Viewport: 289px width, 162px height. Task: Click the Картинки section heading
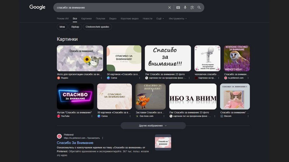[x=67, y=39]
